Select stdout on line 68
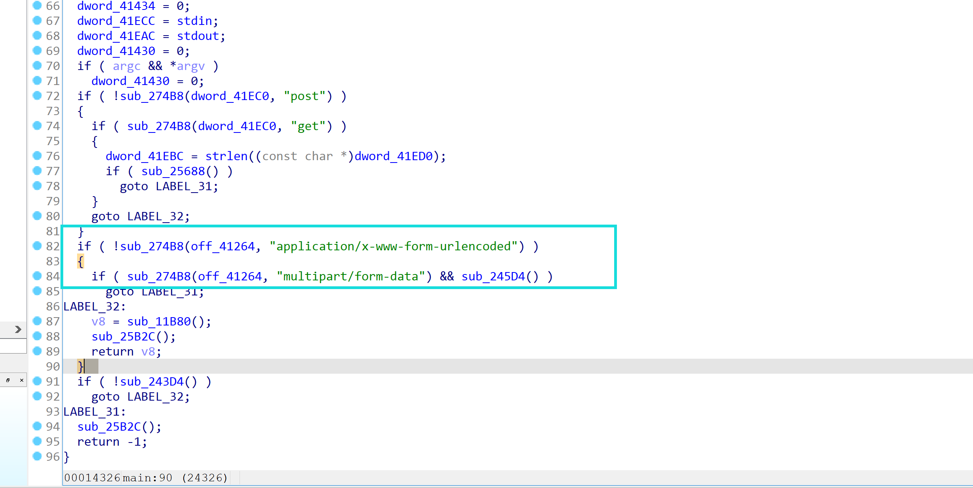Image resolution: width=973 pixels, height=488 pixels. pyautogui.click(x=198, y=36)
